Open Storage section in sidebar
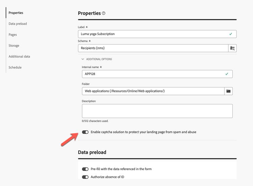253x186 pixels. point(14,46)
